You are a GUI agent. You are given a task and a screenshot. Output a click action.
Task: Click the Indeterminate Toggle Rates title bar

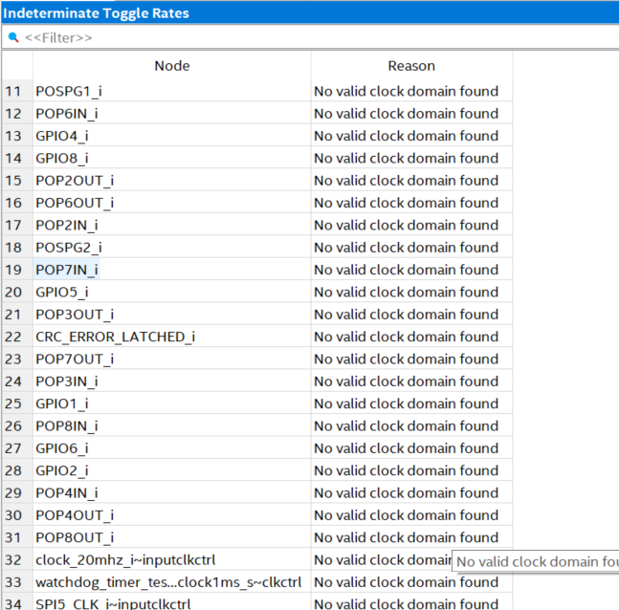point(310,13)
